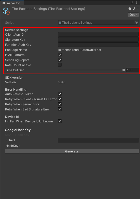Open the Inspector tab options menu
This screenshot has height=199, width=140.
tap(136, 3)
